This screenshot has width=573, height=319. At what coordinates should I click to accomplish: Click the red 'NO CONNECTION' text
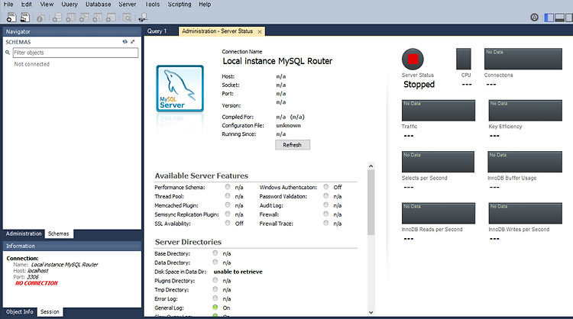(x=37, y=283)
